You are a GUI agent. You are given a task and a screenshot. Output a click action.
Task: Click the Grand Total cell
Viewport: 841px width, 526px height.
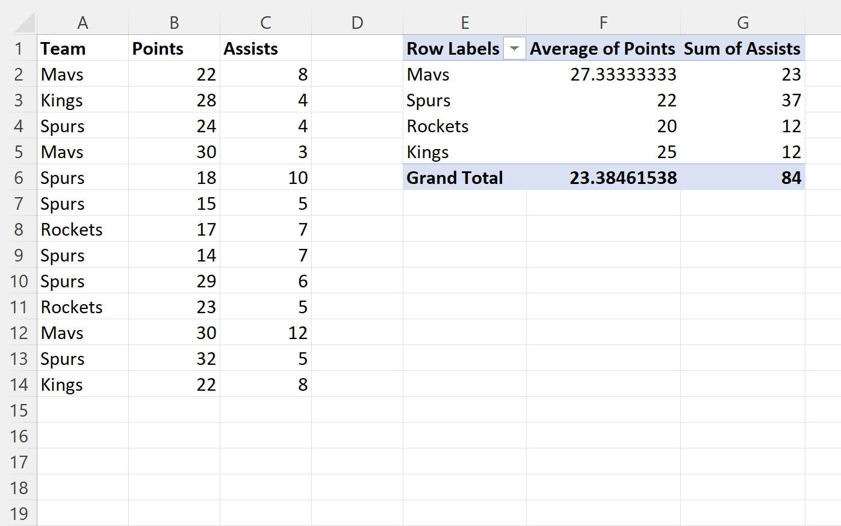[455, 177]
